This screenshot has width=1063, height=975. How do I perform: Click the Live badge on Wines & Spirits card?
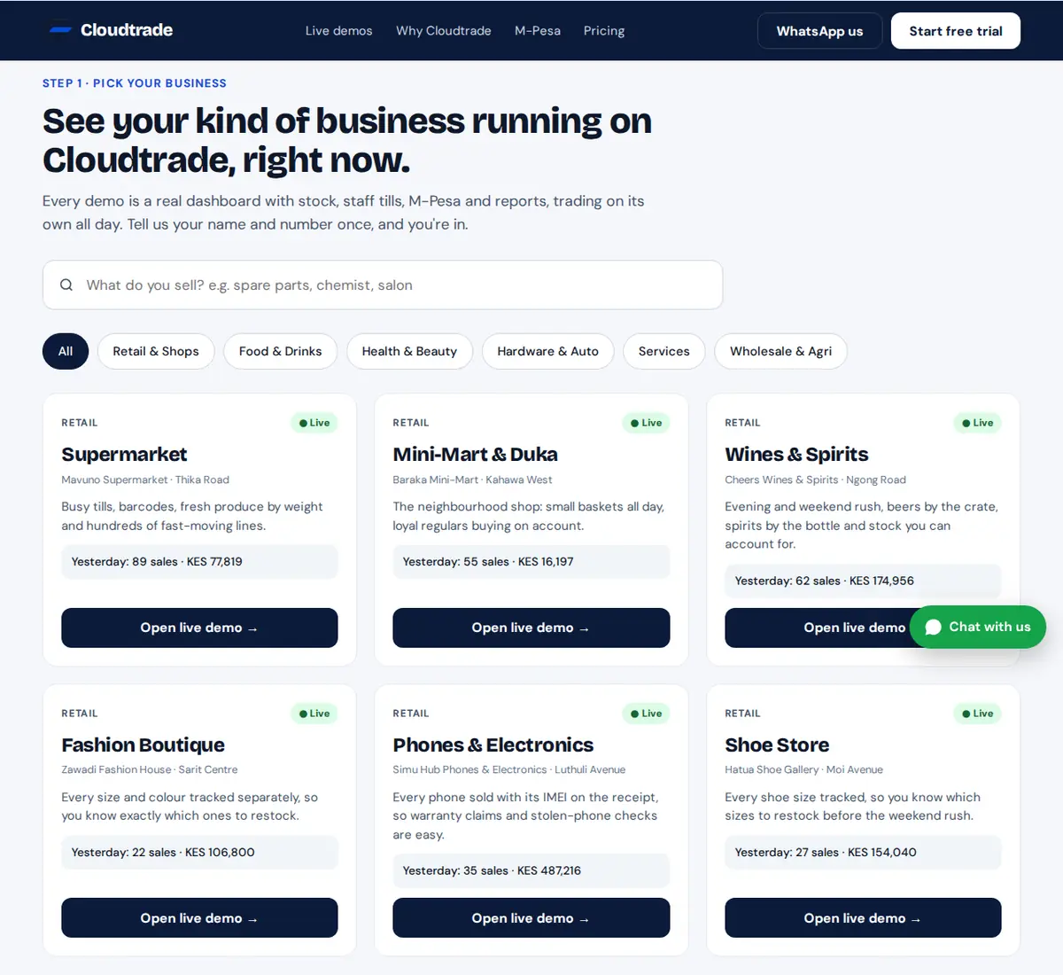[978, 423]
